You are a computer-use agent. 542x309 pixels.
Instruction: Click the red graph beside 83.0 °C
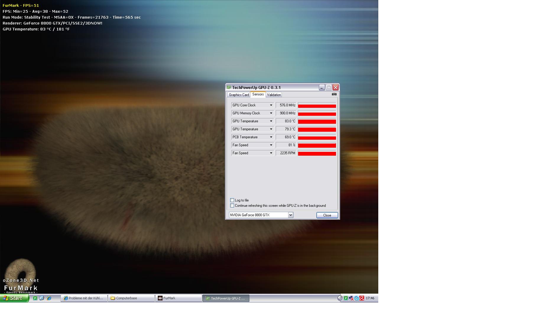click(x=317, y=121)
